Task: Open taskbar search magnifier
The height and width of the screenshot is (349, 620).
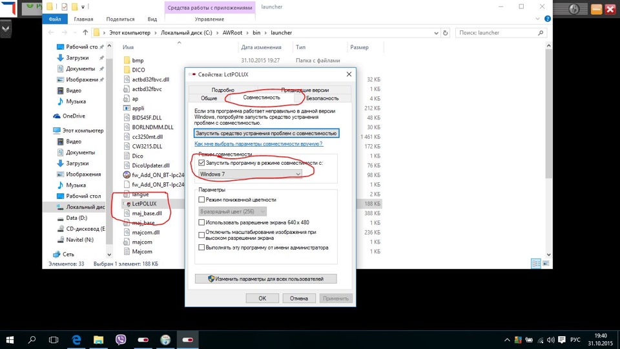Action: pyautogui.click(x=32, y=339)
